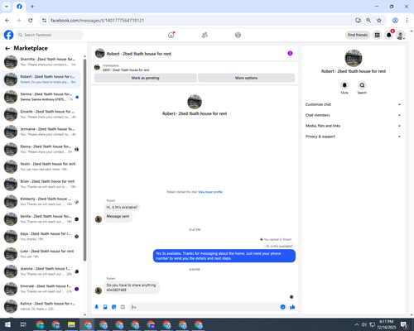
Task: Open the Jeanine conversation
Action: point(41,271)
